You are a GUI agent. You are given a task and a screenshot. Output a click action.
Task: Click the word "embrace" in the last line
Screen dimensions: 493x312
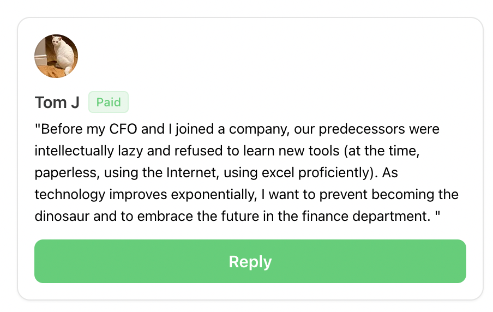165,217
